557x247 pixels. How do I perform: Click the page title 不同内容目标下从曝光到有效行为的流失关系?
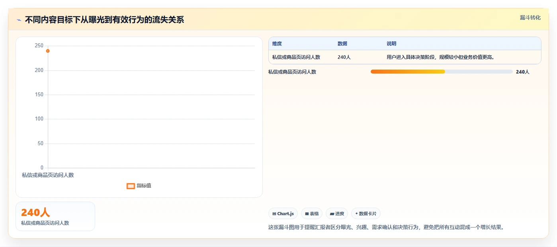[104, 20]
